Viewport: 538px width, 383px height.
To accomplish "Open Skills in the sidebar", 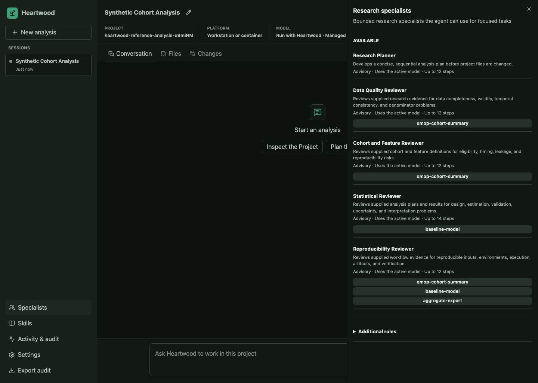I will pos(48,323).
